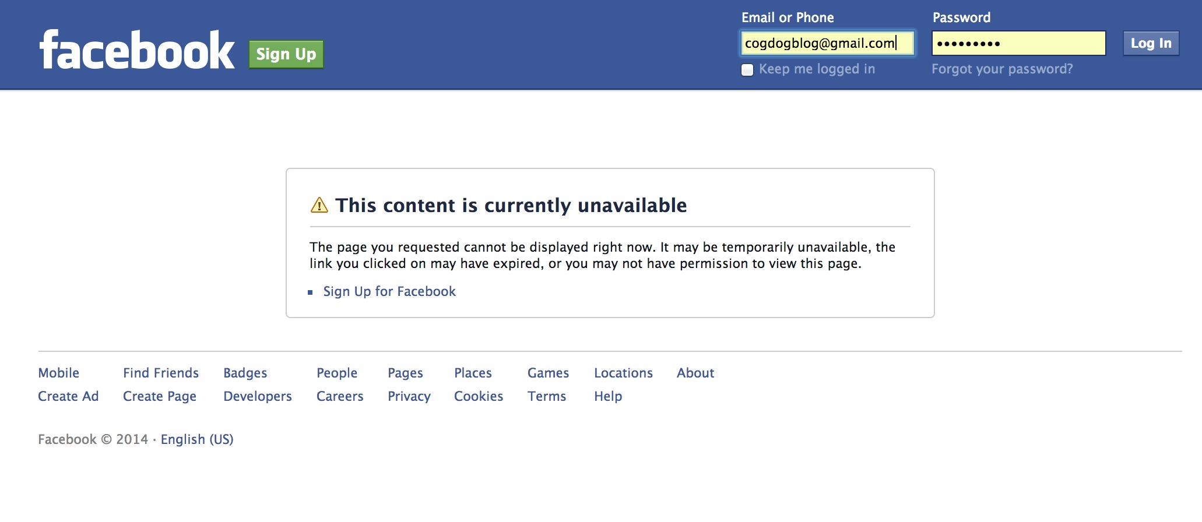
Task: Click the Email or Phone input field
Action: [x=827, y=43]
